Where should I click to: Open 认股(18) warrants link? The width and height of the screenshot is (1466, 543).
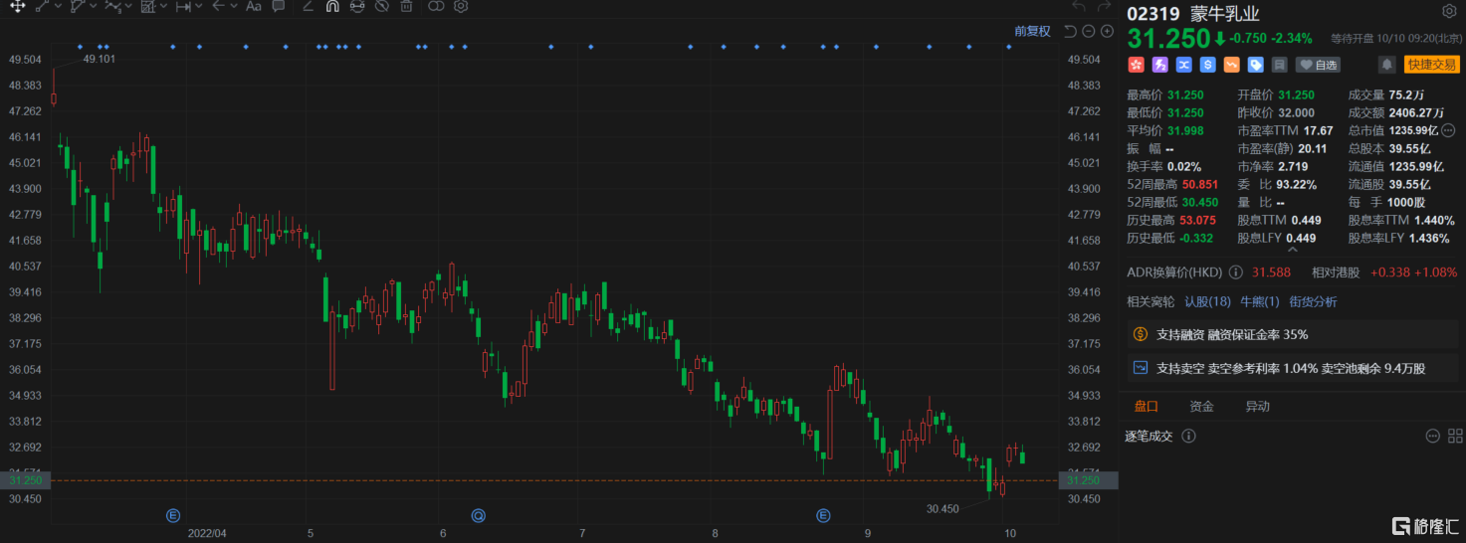pyautogui.click(x=1207, y=301)
